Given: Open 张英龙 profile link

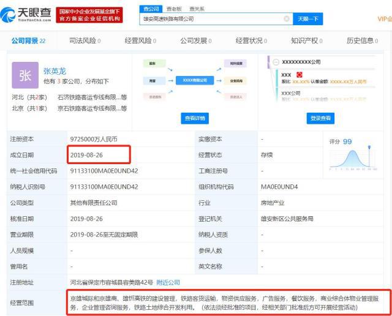Looking at the screenshot, I should pyautogui.click(x=55, y=71).
